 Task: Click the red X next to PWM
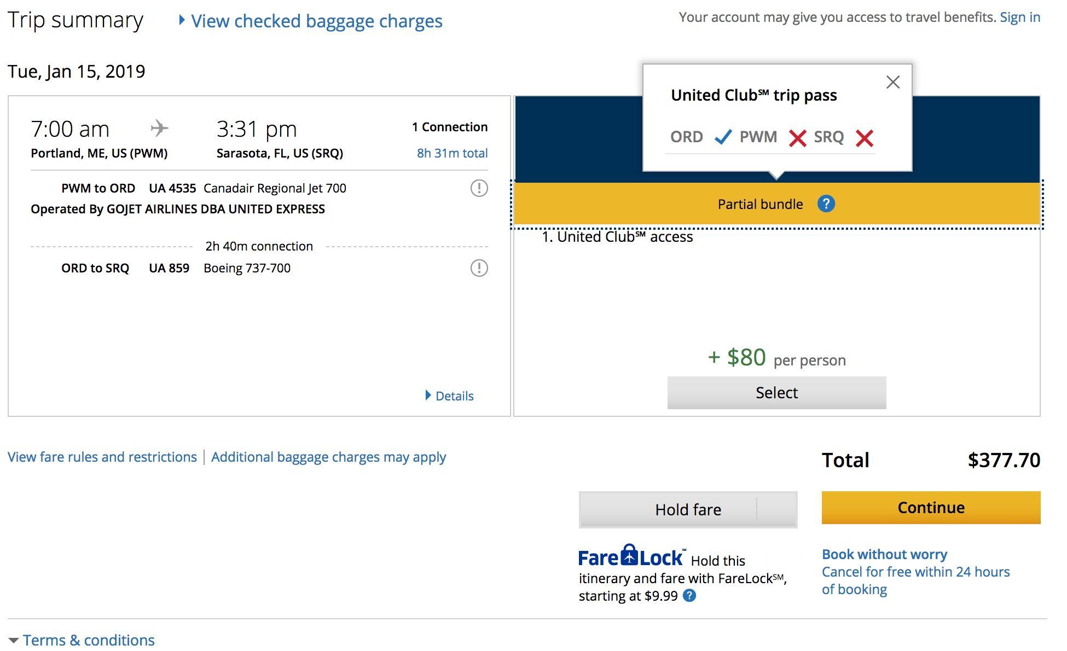point(797,138)
